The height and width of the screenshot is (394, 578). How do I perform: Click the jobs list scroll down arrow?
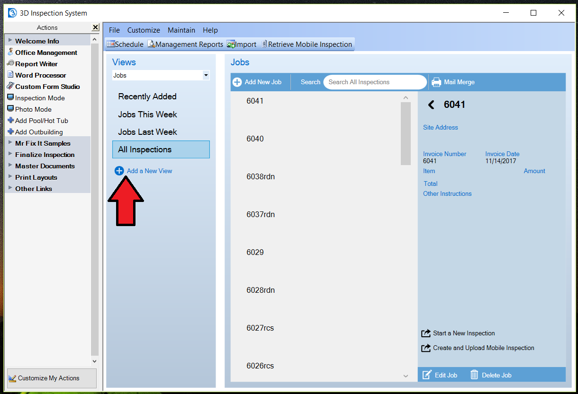click(406, 376)
